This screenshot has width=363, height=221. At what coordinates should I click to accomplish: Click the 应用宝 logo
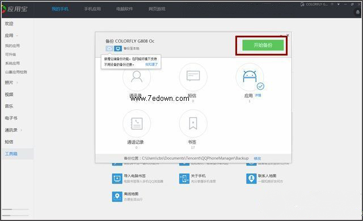click(x=14, y=9)
